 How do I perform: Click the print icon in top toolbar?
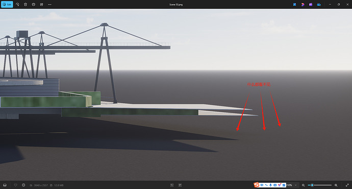pyautogui.click(x=34, y=5)
